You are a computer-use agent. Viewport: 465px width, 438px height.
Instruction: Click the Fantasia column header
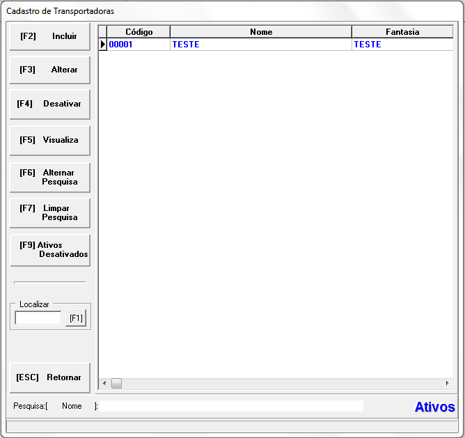tap(402, 32)
